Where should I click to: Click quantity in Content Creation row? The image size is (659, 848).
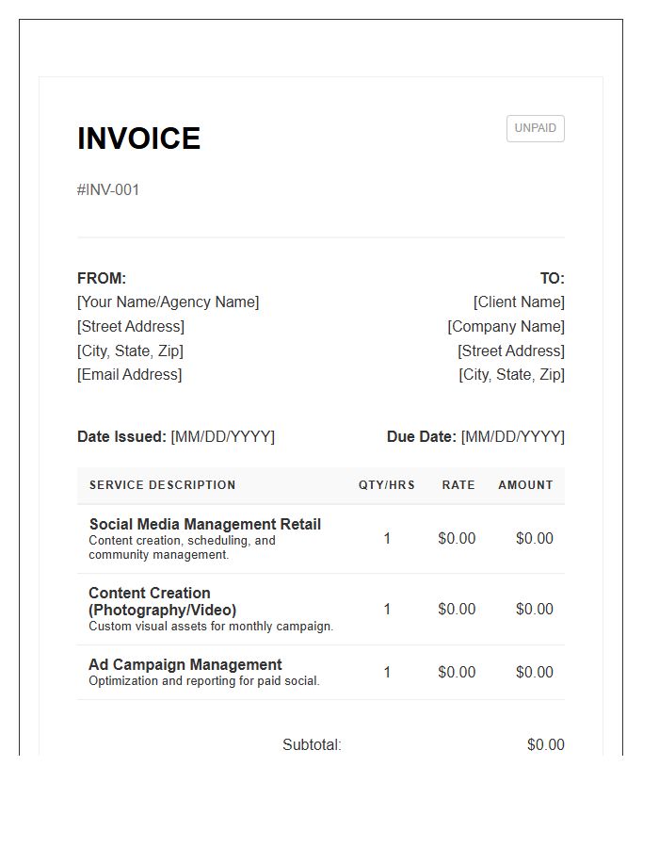387,609
